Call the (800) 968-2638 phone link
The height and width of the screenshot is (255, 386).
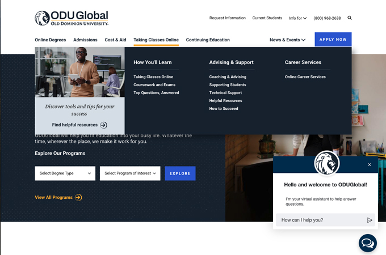coord(327,18)
